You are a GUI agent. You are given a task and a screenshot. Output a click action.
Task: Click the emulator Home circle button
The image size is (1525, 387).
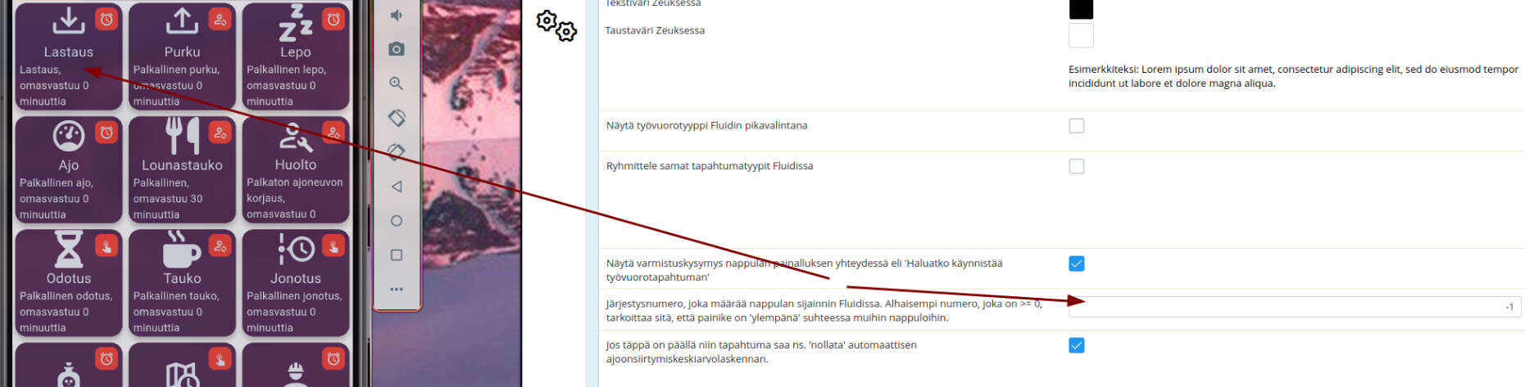pos(397,221)
